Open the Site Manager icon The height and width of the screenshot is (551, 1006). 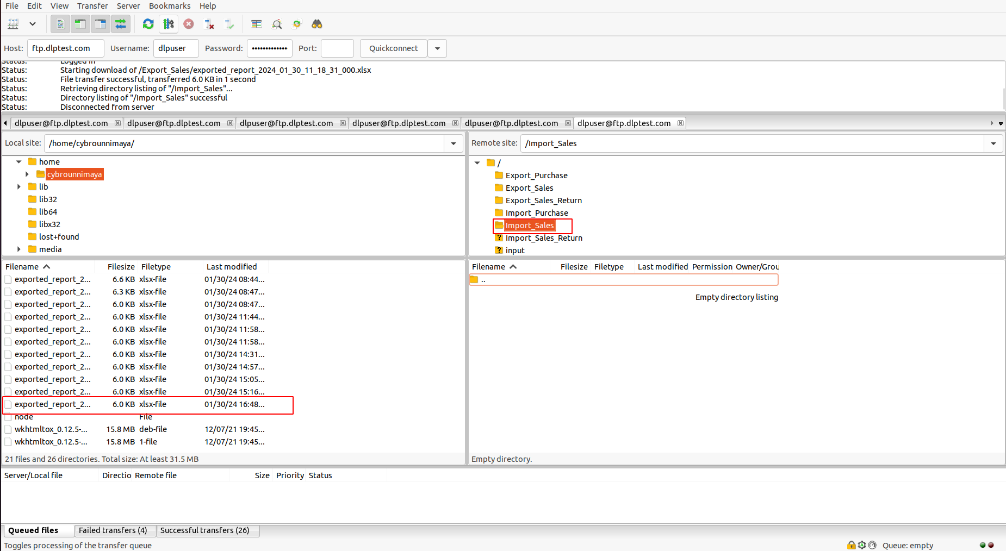(13, 24)
